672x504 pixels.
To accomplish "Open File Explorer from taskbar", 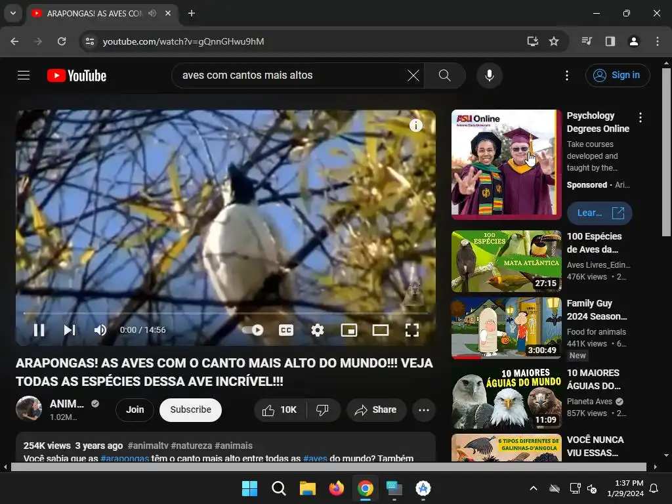I will click(307, 488).
